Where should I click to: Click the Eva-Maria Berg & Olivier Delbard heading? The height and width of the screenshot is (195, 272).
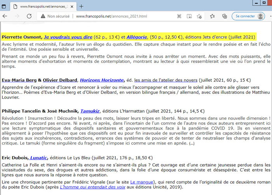(39, 80)
